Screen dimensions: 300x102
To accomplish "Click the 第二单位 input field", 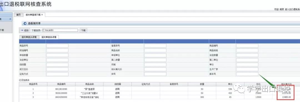I will (247, 60).
